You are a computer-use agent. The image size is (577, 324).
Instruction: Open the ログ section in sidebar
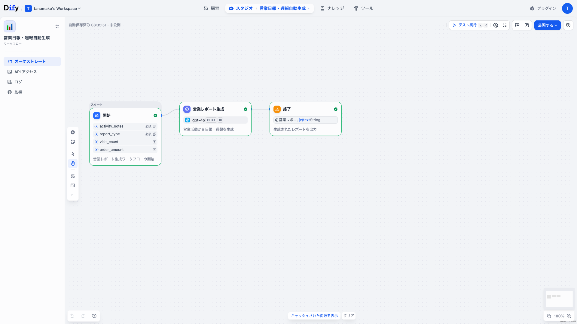coord(18,82)
